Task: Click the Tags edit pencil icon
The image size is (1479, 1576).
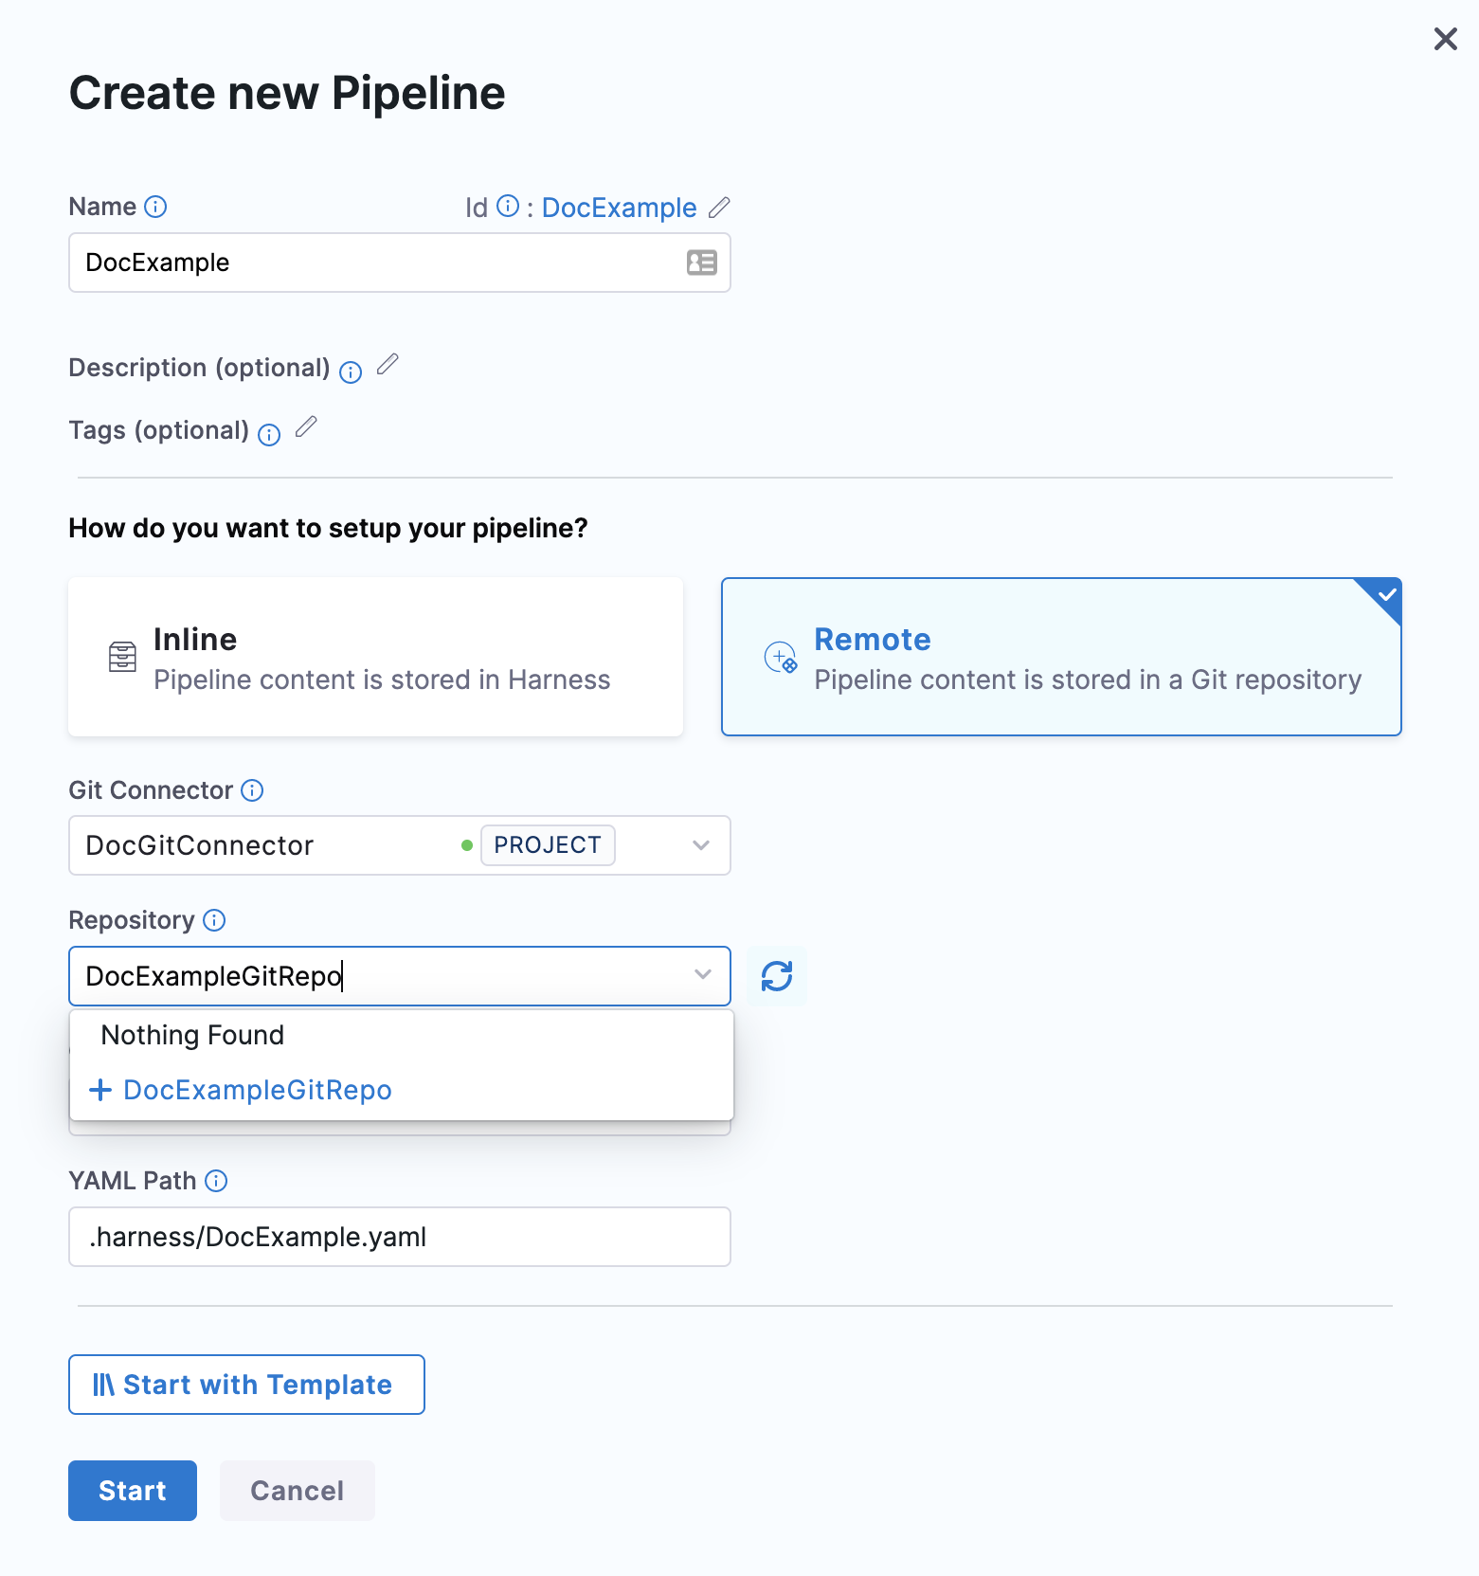Action: click(306, 427)
